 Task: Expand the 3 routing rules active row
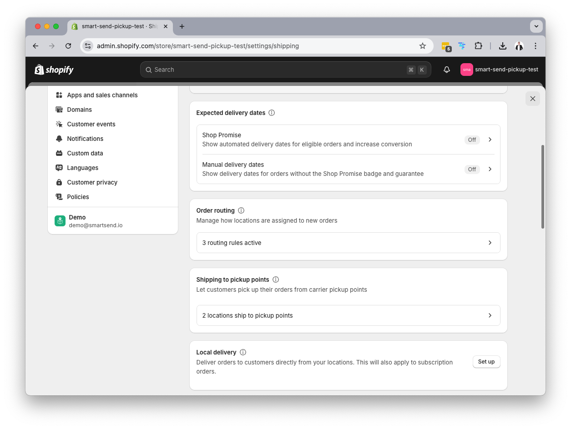point(348,243)
